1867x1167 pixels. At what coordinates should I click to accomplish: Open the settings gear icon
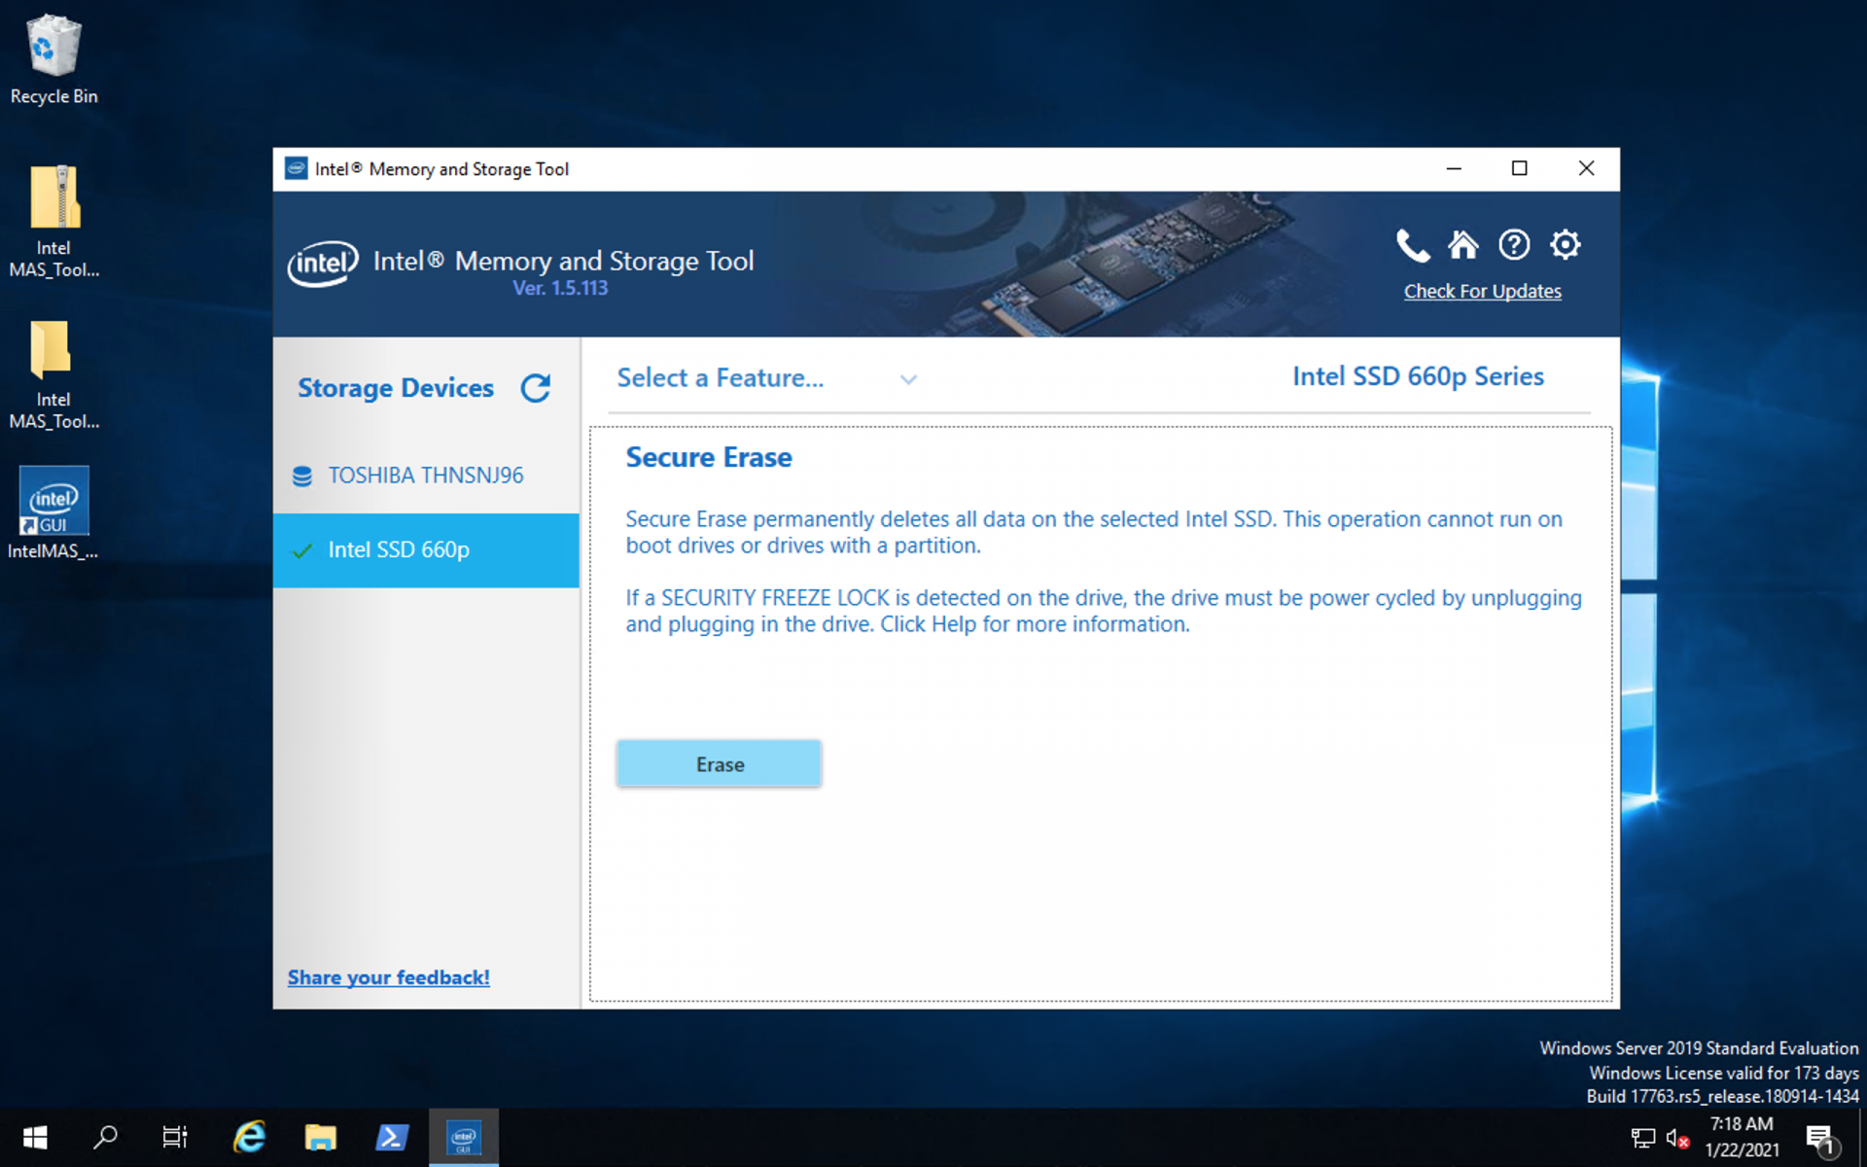[1565, 245]
